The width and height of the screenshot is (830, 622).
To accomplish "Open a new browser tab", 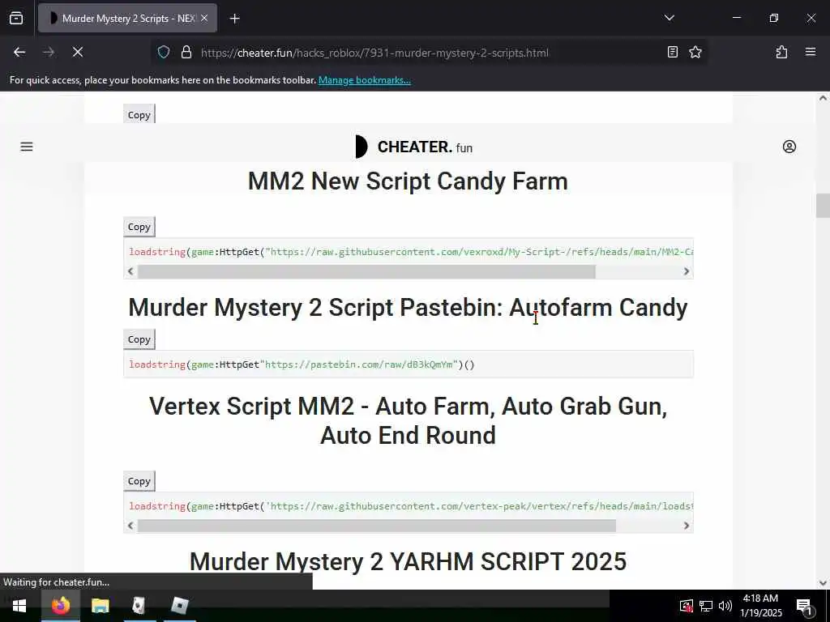I will click(235, 19).
